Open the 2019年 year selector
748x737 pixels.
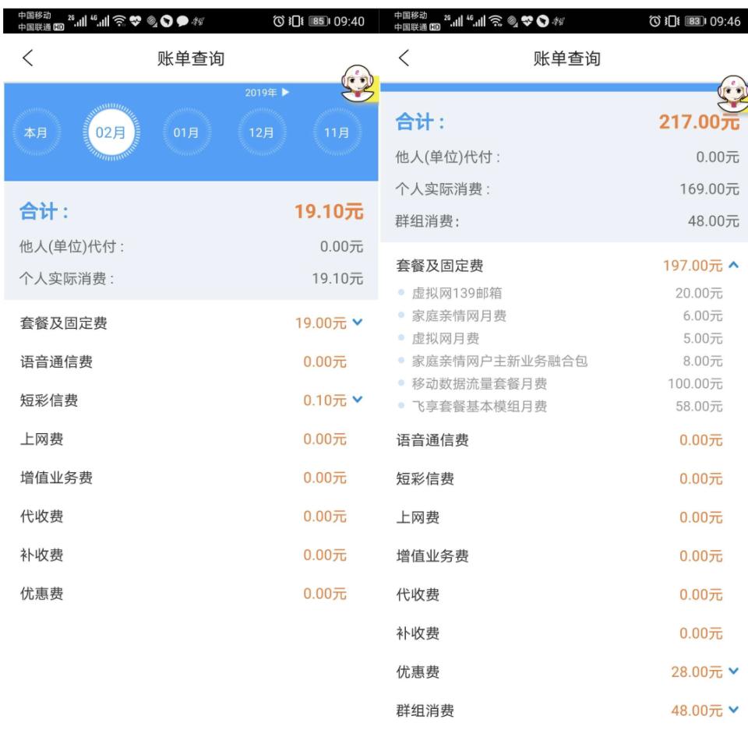[x=266, y=92]
